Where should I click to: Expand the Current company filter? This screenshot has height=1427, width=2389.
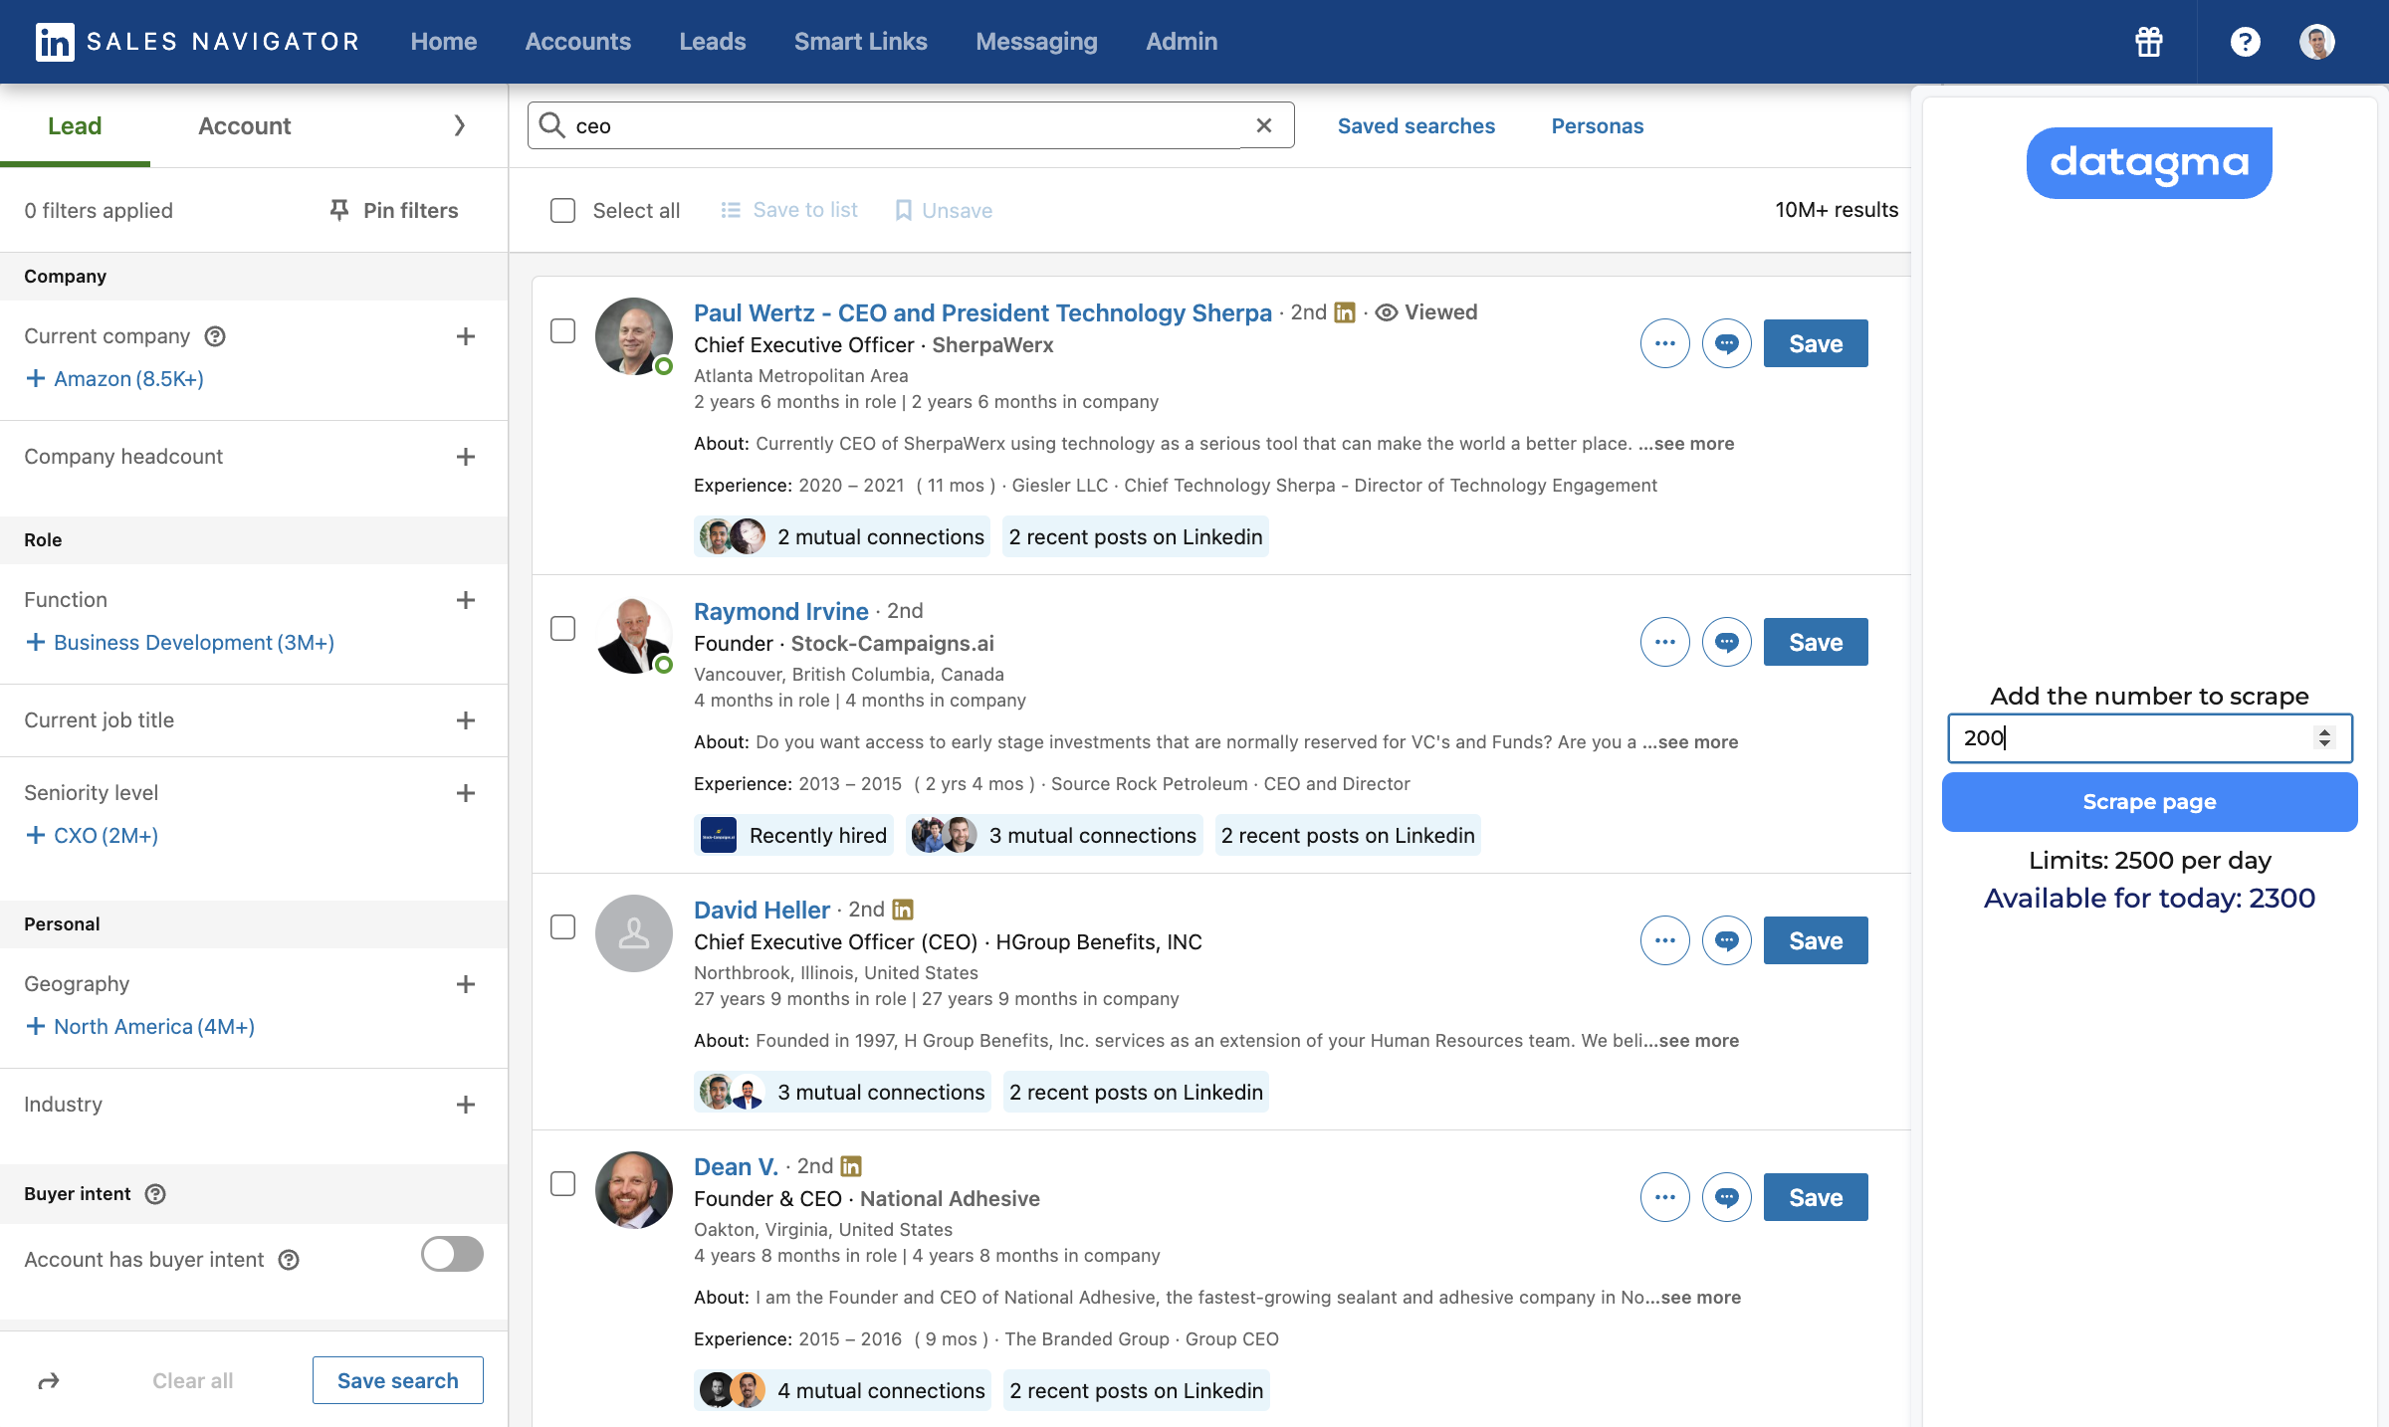[465, 336]
